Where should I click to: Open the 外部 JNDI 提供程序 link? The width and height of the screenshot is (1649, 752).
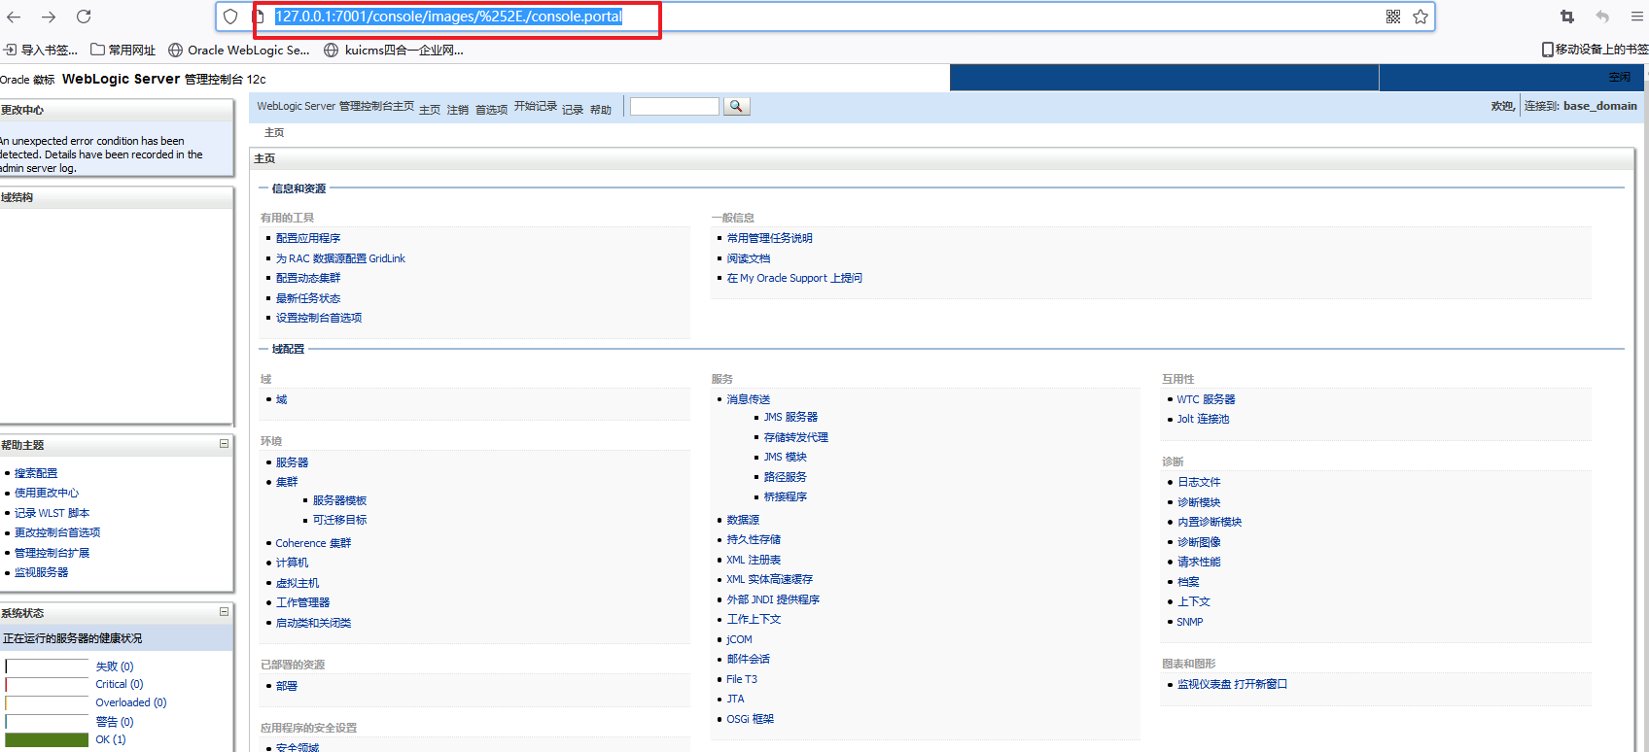pyautogui.click(x=773, y=599)
